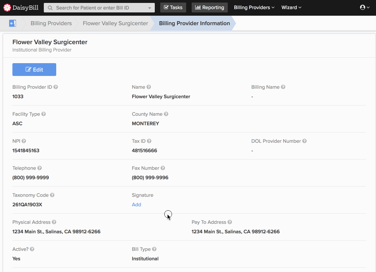Select the NPI value 1541845163

tap(26, 151)
